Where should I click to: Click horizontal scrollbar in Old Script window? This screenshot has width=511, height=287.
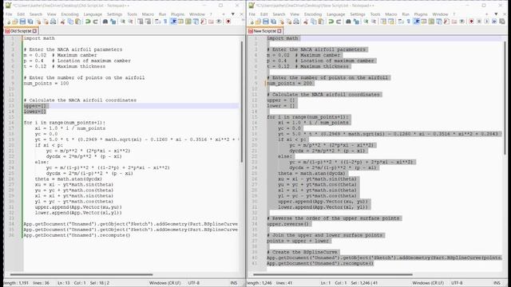point(81,274)
